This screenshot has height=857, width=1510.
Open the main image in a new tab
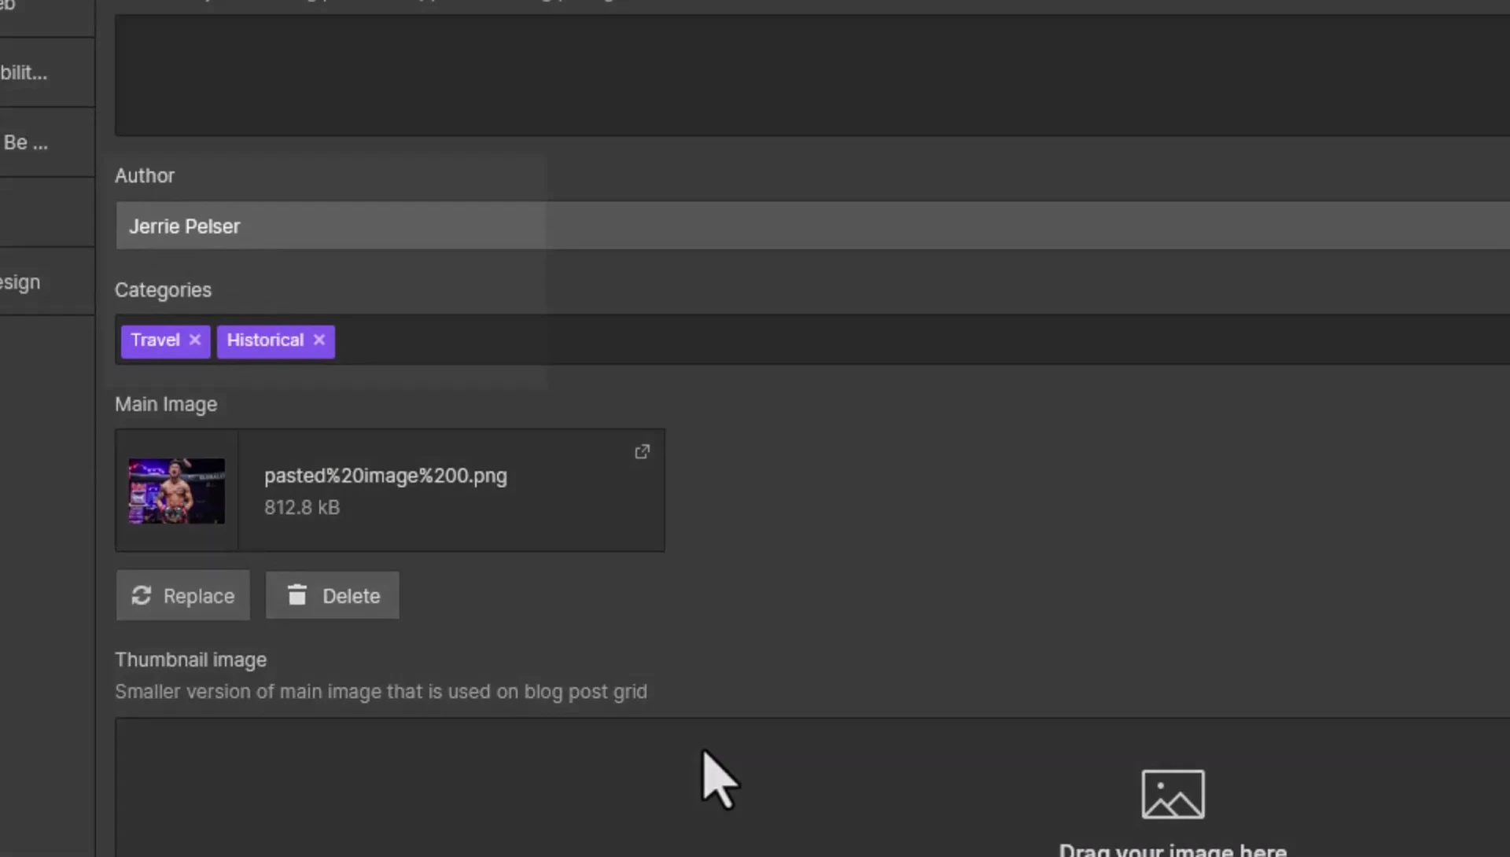(x=642, y=451)
